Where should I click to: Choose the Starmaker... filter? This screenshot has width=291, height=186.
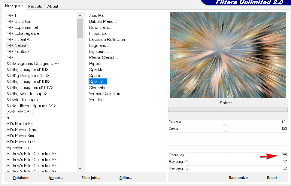click(x=100, y=87)
